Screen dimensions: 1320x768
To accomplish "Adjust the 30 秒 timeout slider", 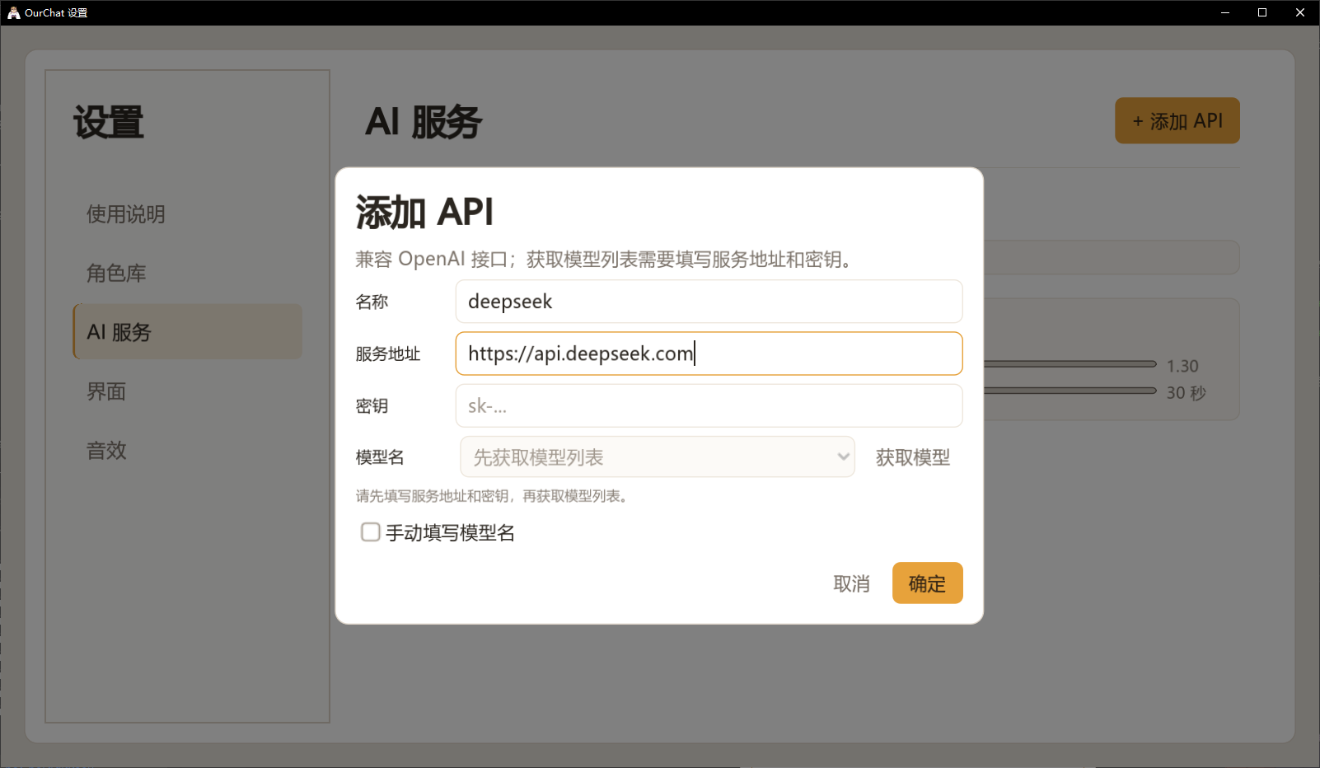I will coord(1070,391).
